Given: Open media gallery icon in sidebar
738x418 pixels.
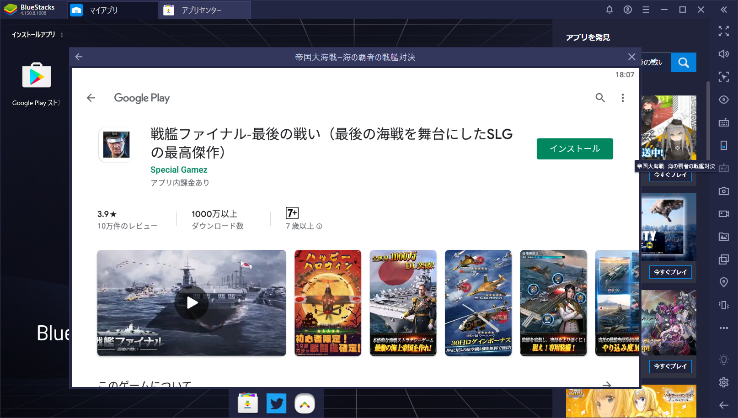Looking at the screenshot, I should point(724,237).
